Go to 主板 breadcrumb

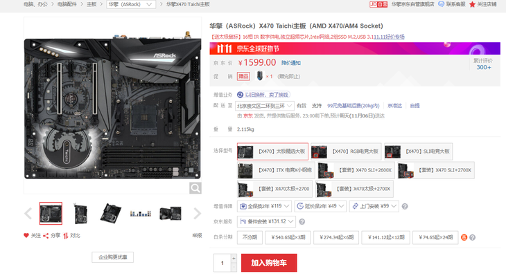pos(91,4)
